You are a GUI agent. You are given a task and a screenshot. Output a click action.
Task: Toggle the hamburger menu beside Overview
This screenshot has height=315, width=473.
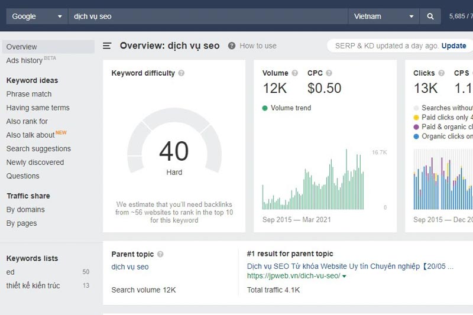pyautogui.click(x=107, y=46)
